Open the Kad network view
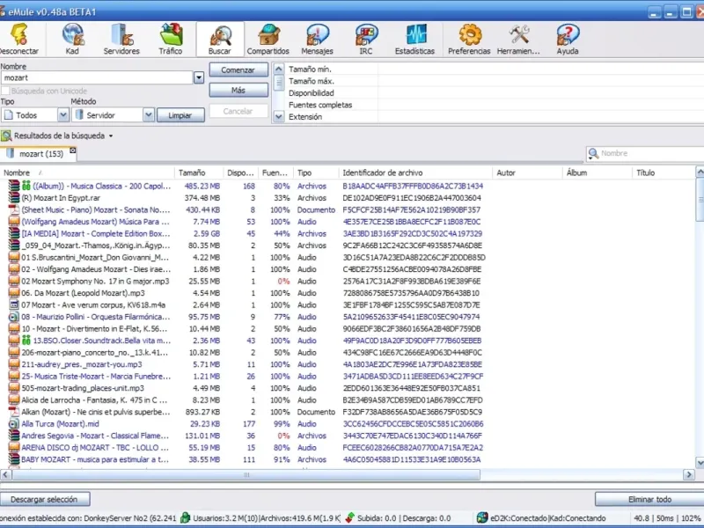 pyautogui.click(x=72, y=40)
